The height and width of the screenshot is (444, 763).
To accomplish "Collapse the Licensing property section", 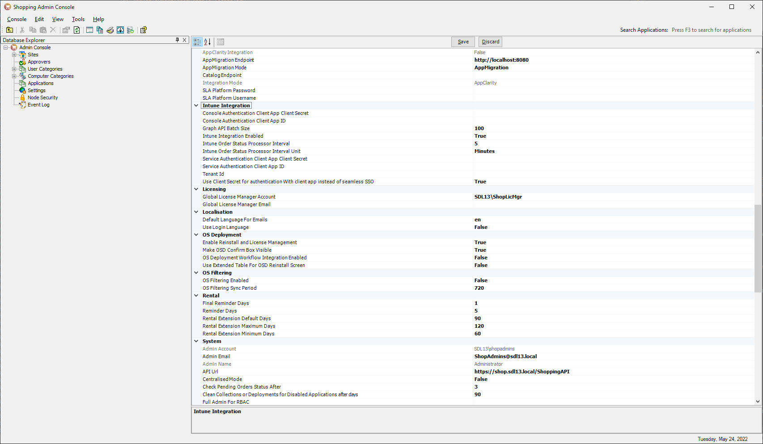I will coord(196,189).
